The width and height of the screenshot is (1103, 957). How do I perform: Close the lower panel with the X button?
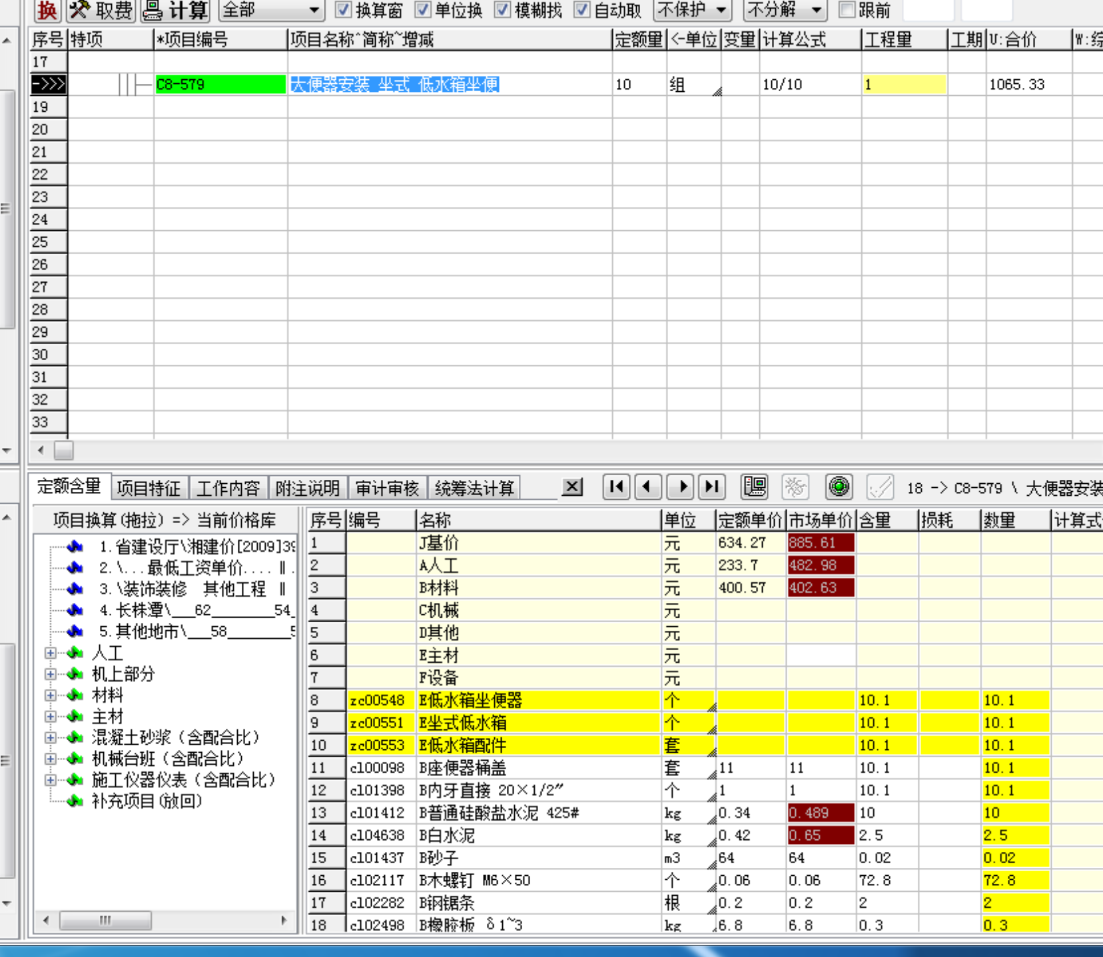[x=572, y=487]
